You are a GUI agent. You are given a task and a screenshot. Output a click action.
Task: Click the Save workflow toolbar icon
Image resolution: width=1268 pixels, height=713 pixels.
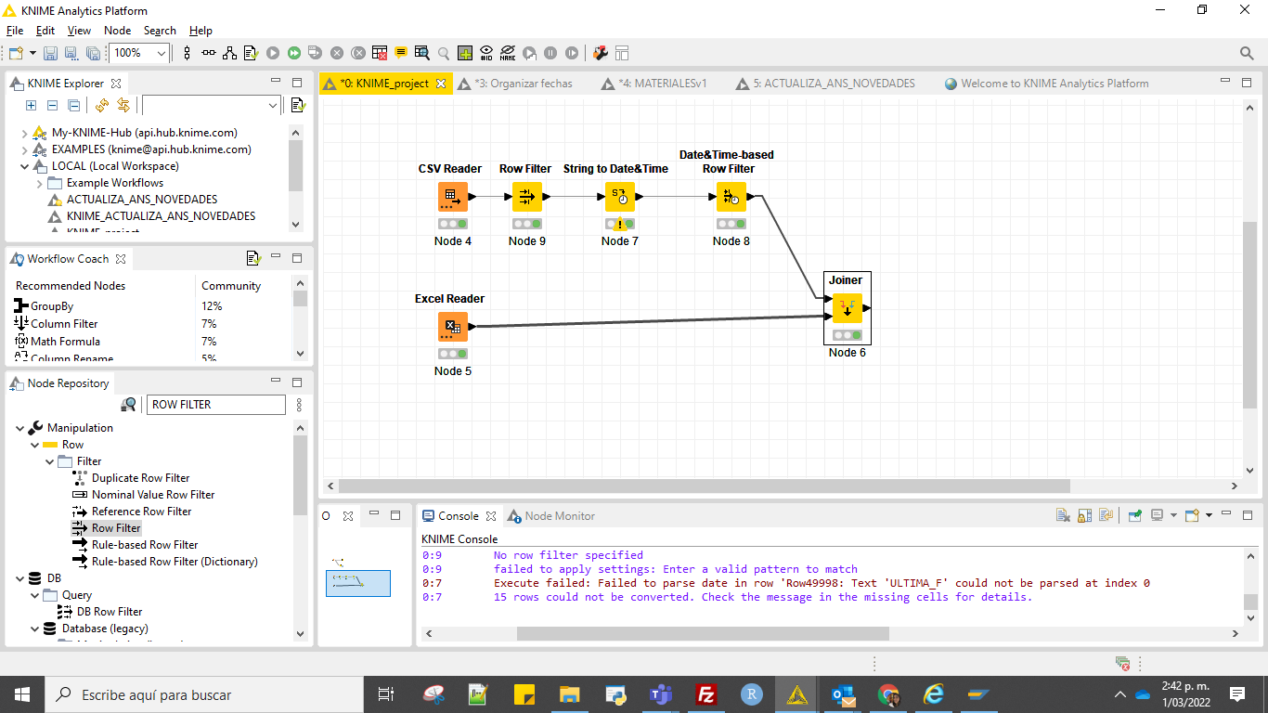point(50,54)
